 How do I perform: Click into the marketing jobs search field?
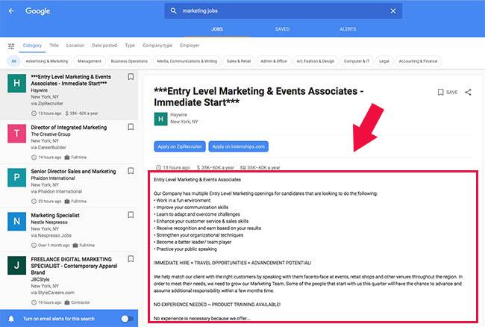coord(283,11)
